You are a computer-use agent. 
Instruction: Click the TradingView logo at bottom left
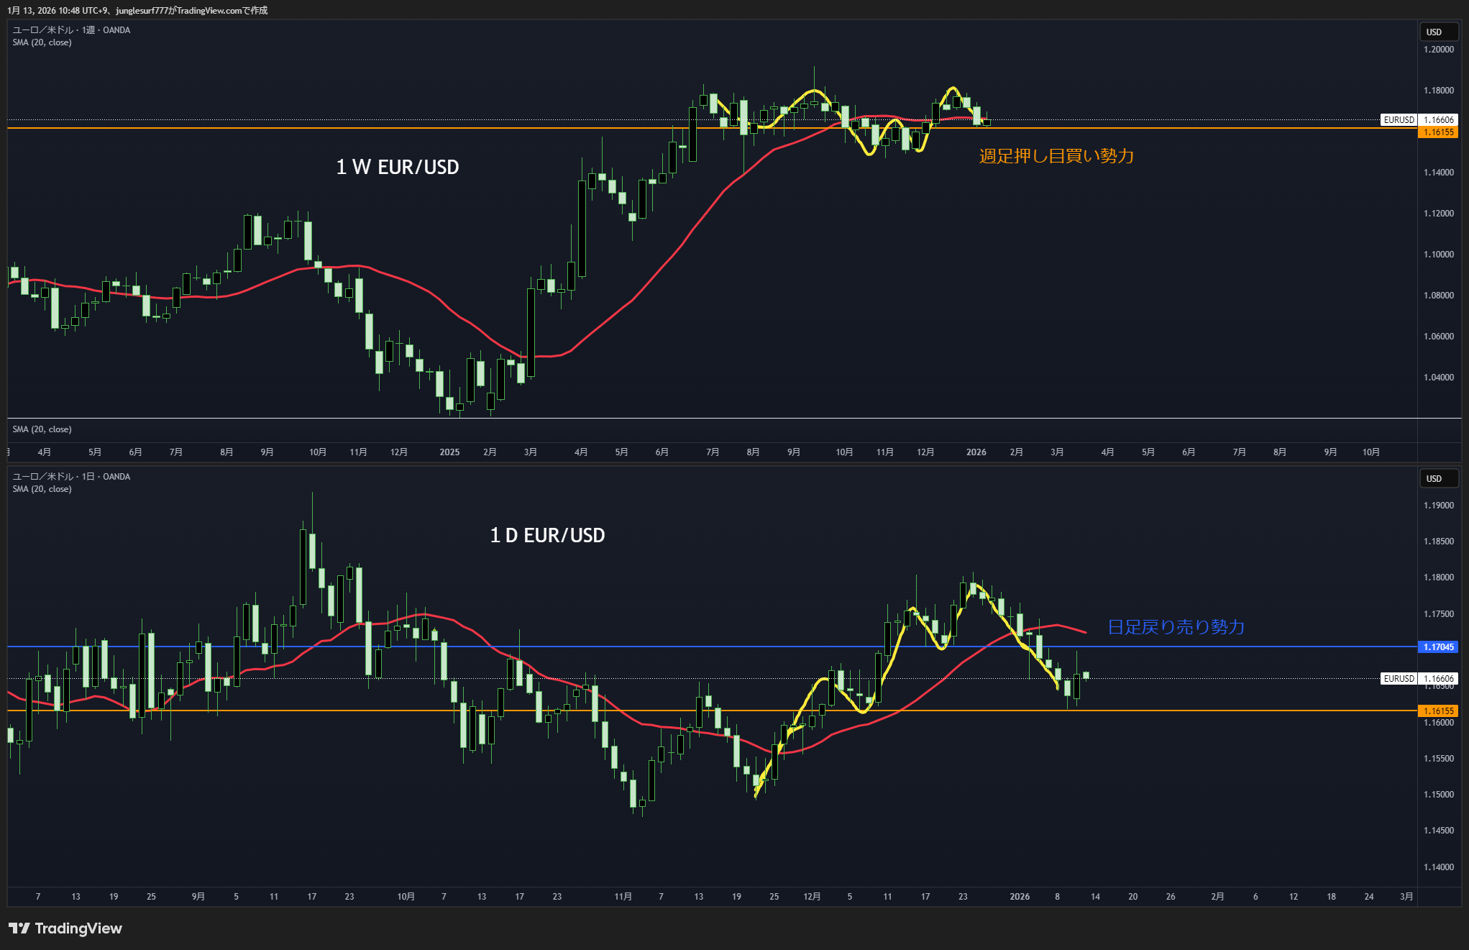65,928
